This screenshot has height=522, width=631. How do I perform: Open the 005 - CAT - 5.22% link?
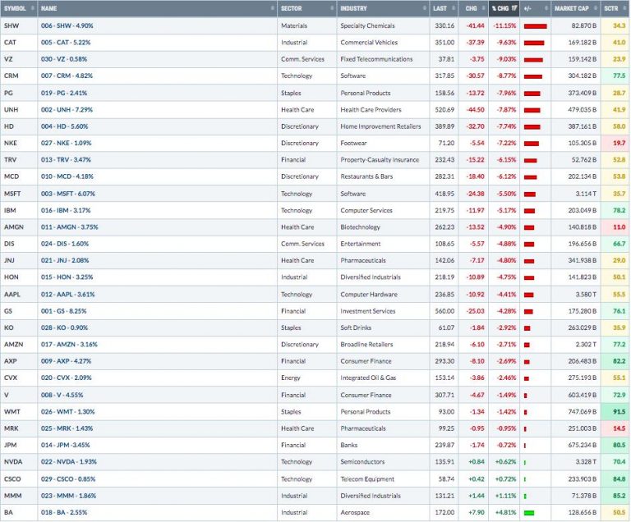click(66, 42)
